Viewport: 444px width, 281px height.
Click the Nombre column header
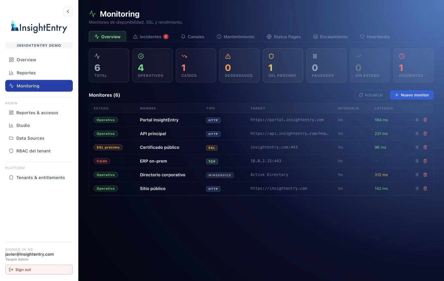click(x=148, y=108)
